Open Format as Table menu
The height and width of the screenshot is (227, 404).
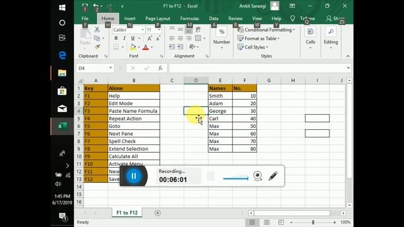click(258, 38)
